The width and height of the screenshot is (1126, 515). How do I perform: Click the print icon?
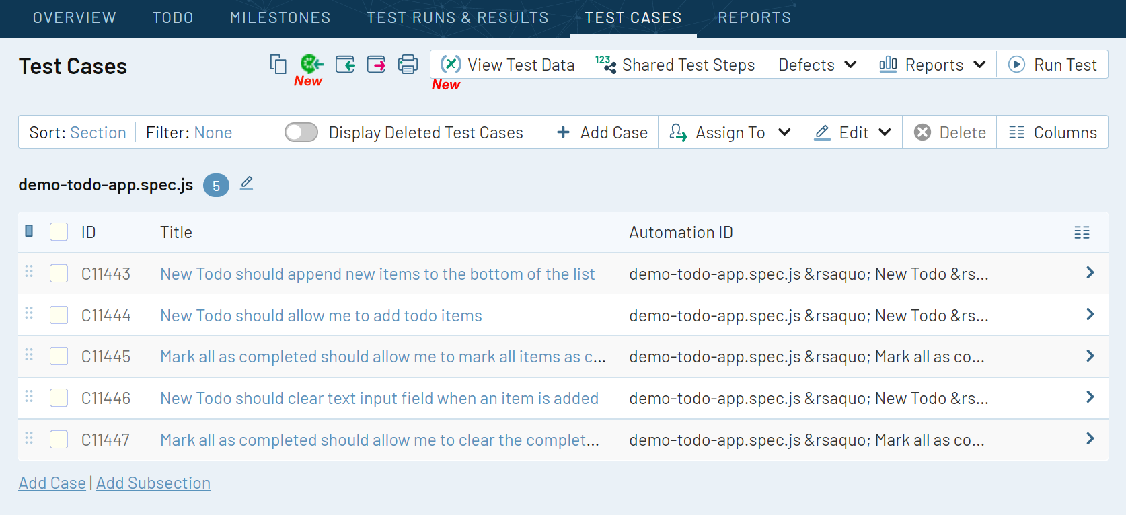tap(408, 65)
